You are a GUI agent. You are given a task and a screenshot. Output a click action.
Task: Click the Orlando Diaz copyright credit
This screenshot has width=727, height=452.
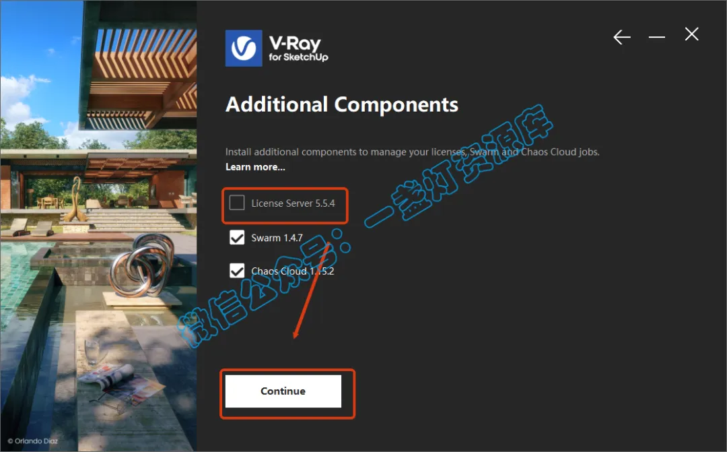point(33,441)
